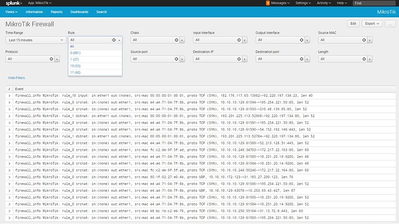Open the orange Messages notification badge
Screen dimensions: 399x224
point(268,3)
